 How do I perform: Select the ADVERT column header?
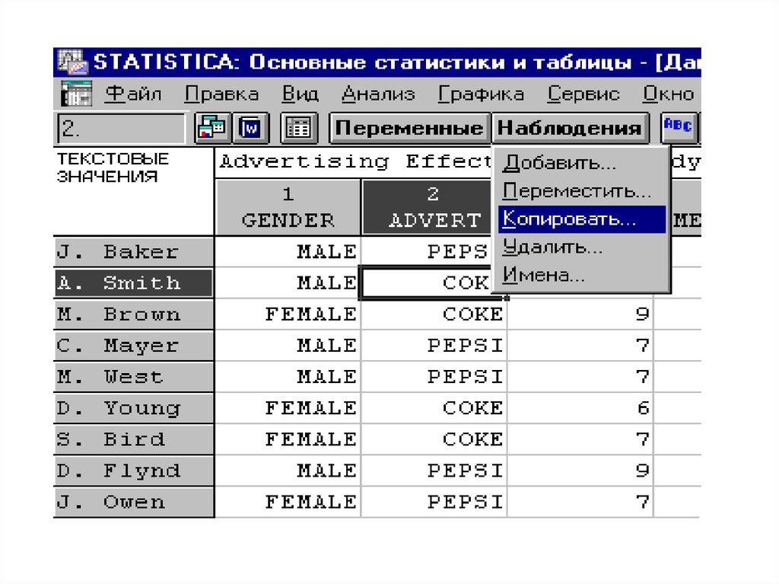pyautogui.click(x=428, y=207)
